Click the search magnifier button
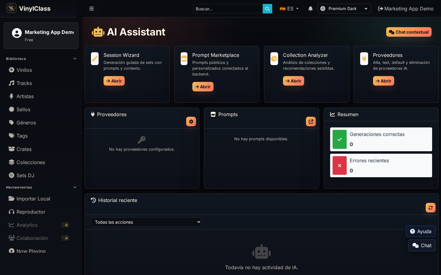This screenshot has height=275, width=441. [x=267, y=9]
